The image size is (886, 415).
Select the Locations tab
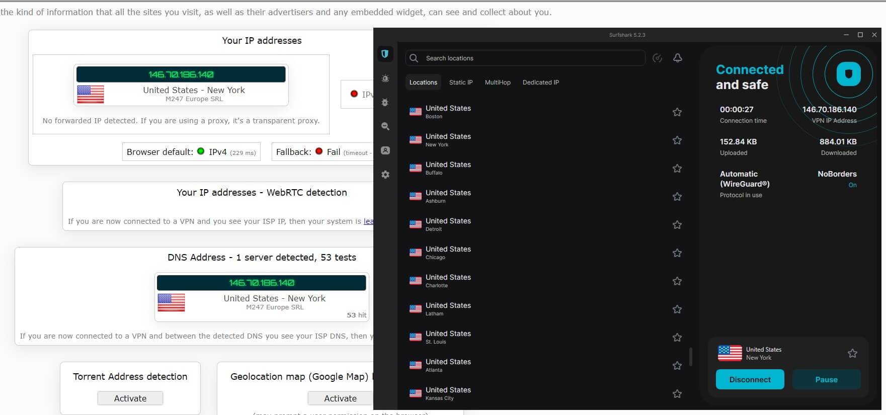423,82
